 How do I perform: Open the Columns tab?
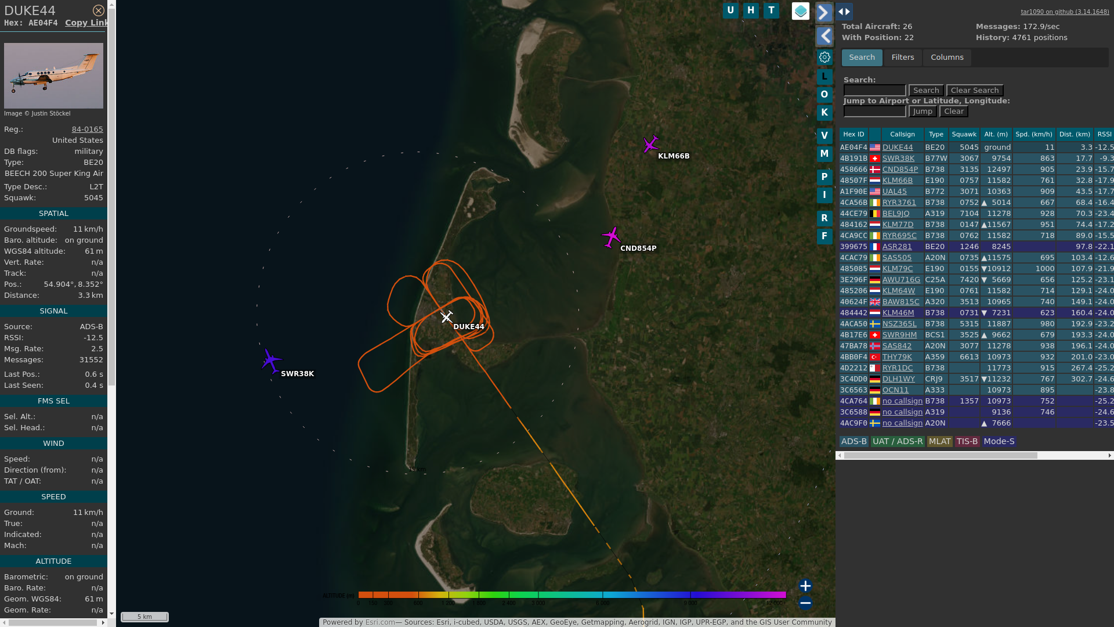point(947,57)
